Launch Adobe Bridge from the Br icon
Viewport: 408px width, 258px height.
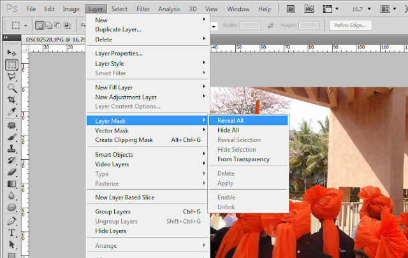click(x=291, y=9)
